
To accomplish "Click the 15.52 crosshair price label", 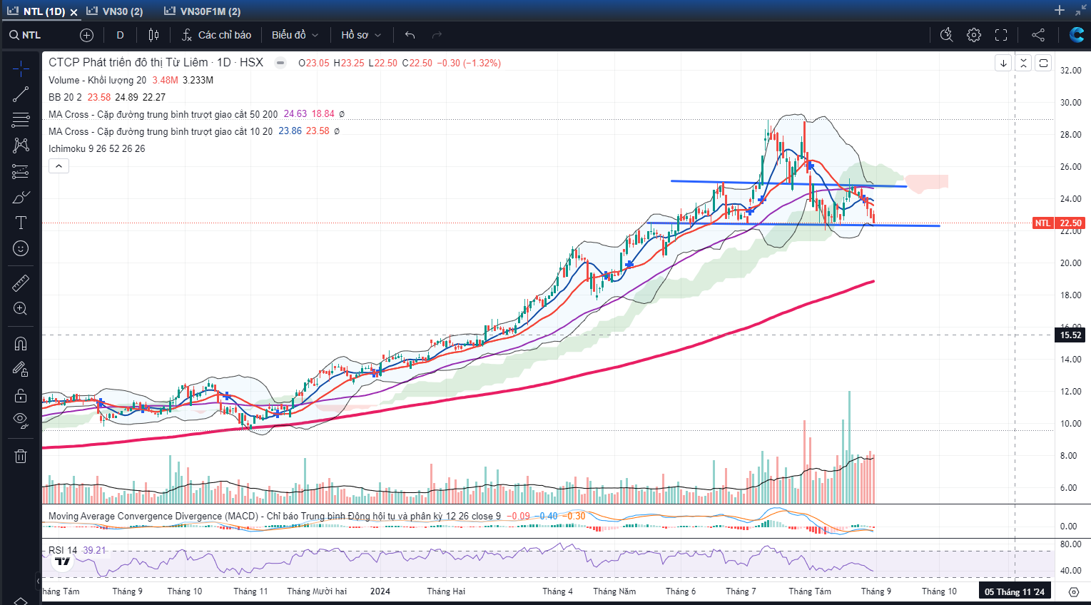I will click(1070, 335).
